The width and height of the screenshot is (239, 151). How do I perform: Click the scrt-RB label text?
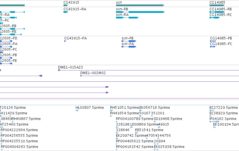[x=122, y=9]
